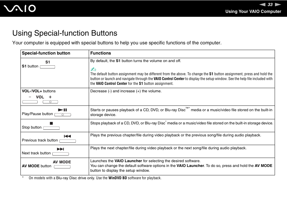Click the Play/Pause symbol icon

(62, 110)
